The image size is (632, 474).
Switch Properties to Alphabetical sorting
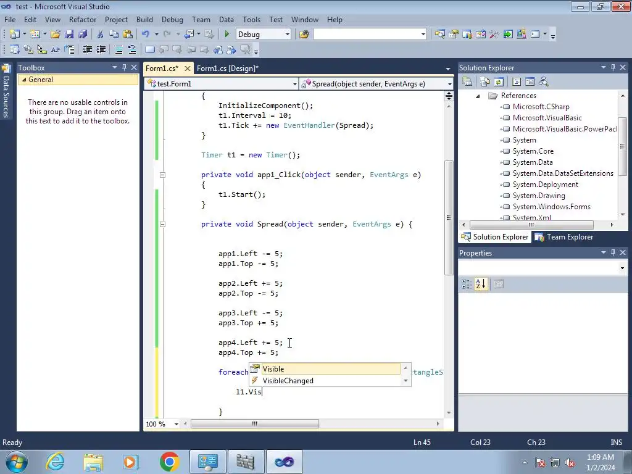480,284
